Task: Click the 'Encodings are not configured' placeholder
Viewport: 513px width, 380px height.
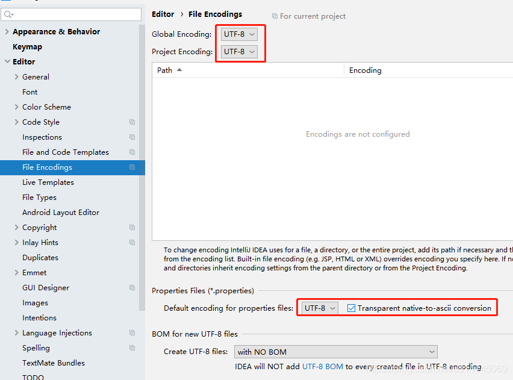Action: [358, 134]
